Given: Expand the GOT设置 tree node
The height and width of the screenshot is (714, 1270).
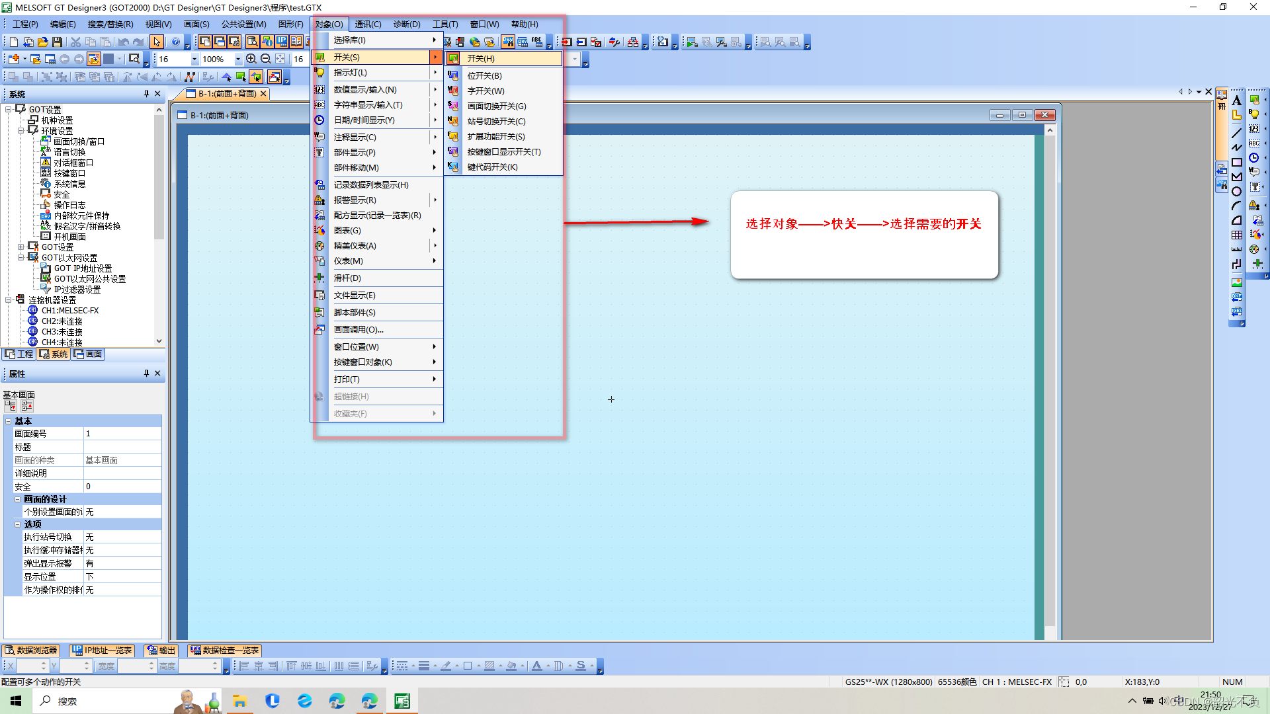Looking at the screenshot, I should [x=21, y=247].
